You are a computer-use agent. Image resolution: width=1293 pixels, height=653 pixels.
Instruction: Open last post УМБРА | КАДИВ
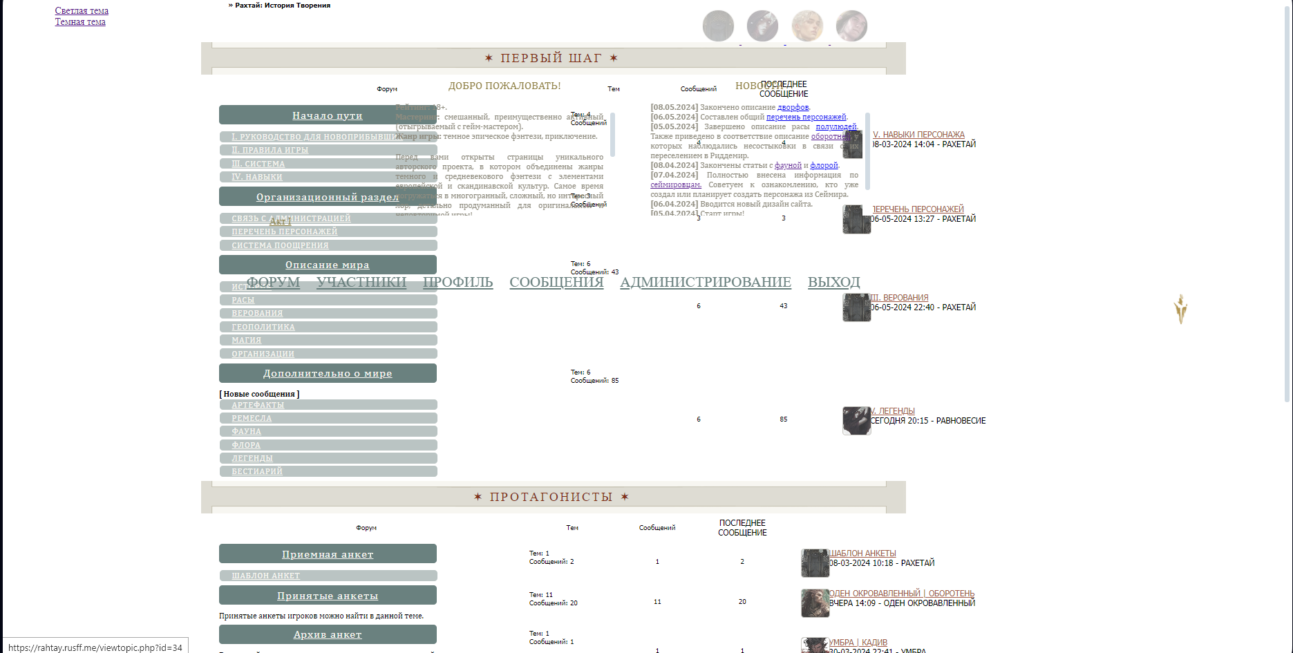[x=858, y=643]
